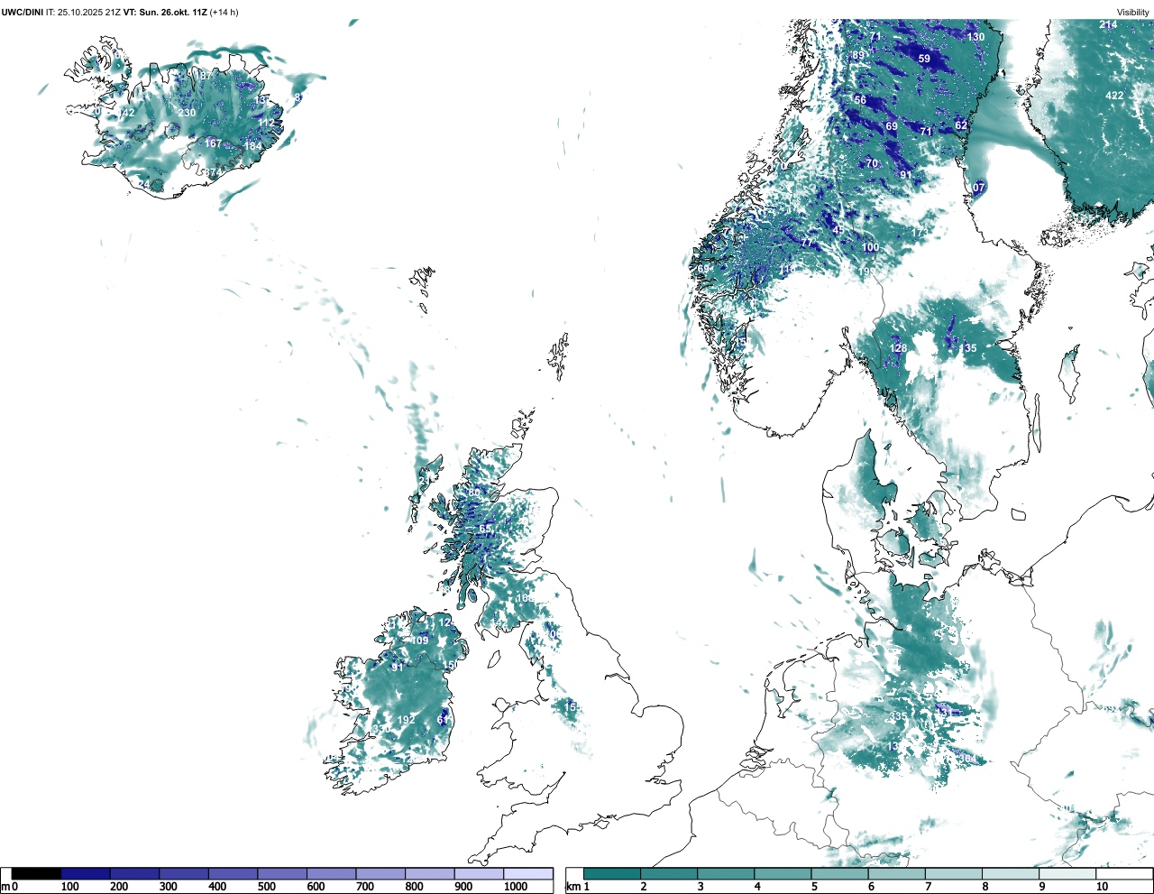The image size is (1154, 894).
Task: Click the 'km' unit label on legend
Action: [x=572, y=887]
